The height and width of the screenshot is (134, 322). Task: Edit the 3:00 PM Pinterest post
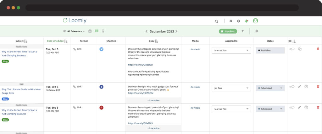coord(299,107)
